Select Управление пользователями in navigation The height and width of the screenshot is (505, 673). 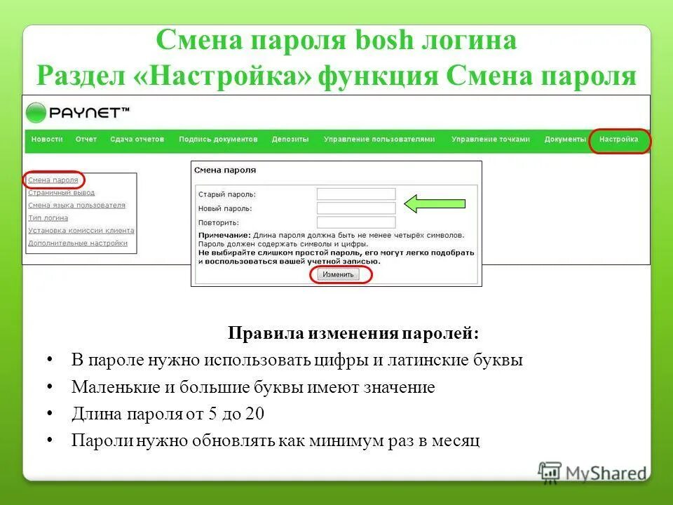tap(380, 139)
